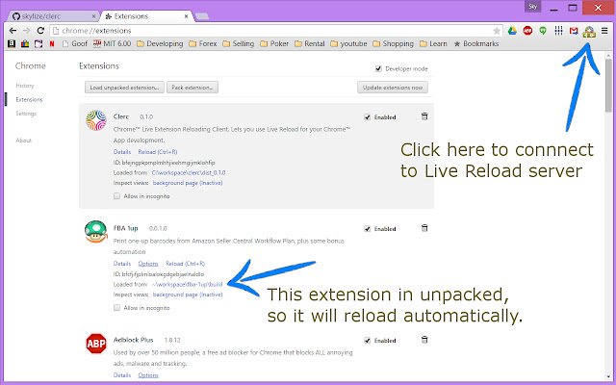The image size is (616, 385).
Task: Go back using the browser back arrow
Action: pyautogui.click(x=13, y=30)
